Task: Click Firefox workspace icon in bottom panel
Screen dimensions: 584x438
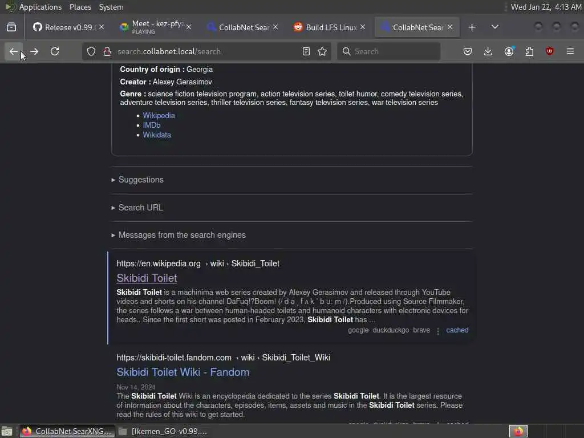Action: point(518,431)
